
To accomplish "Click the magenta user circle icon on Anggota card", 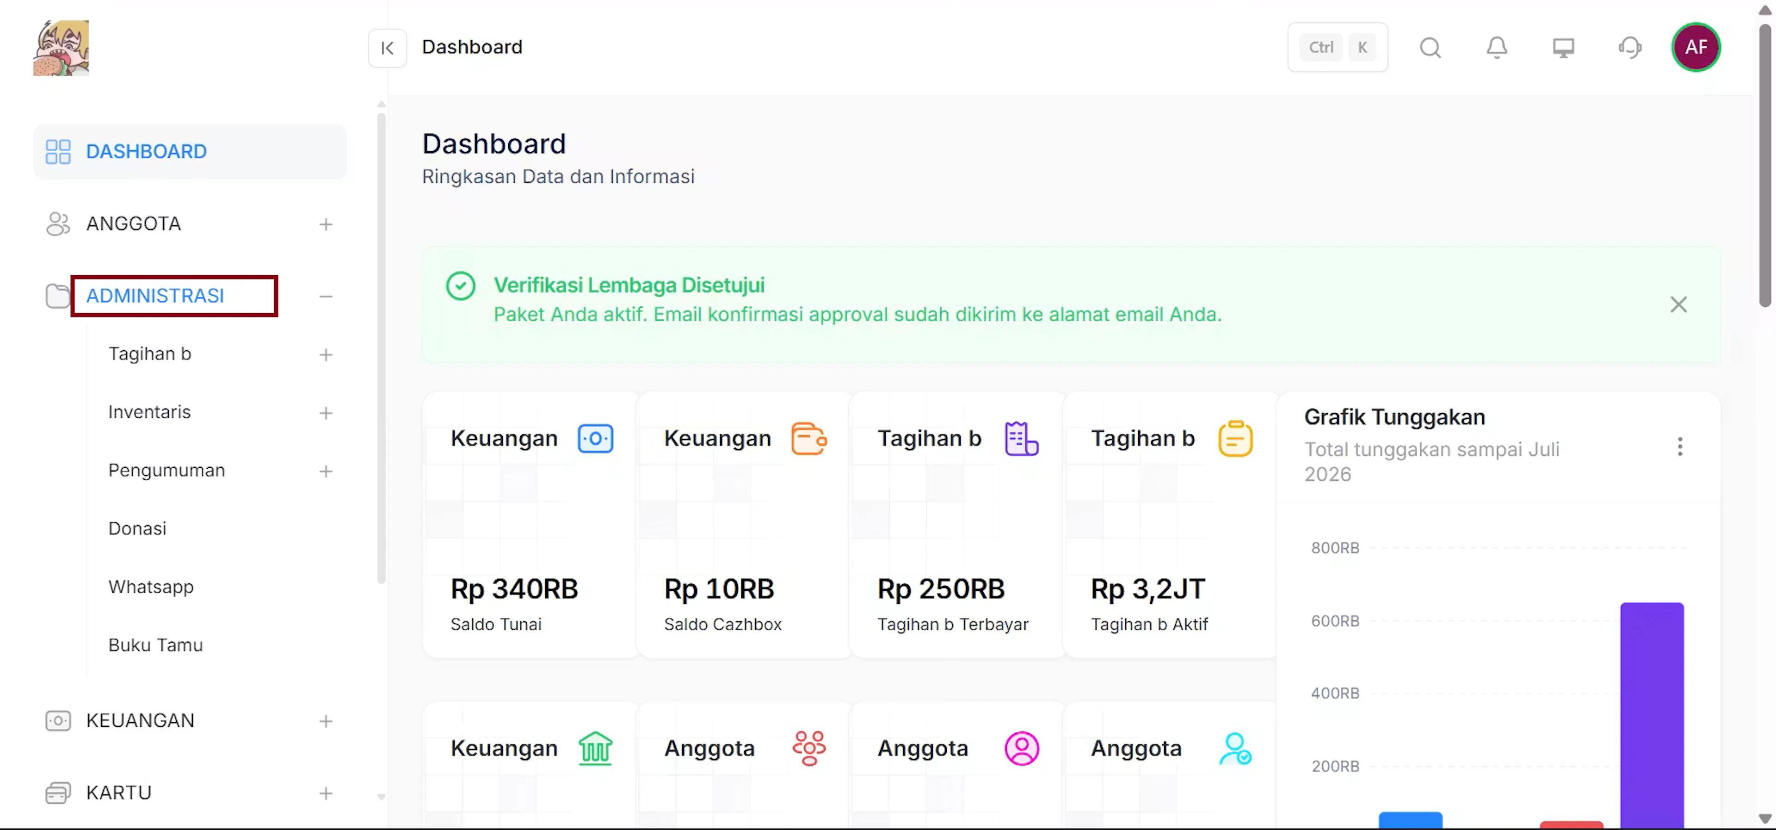I will click(1022, 749).
